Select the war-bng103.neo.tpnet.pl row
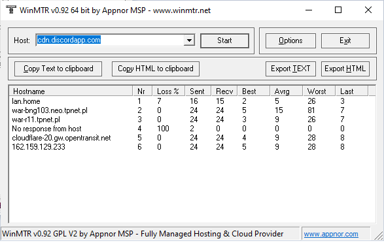This screenshot has height=243, width=384. 192,110
